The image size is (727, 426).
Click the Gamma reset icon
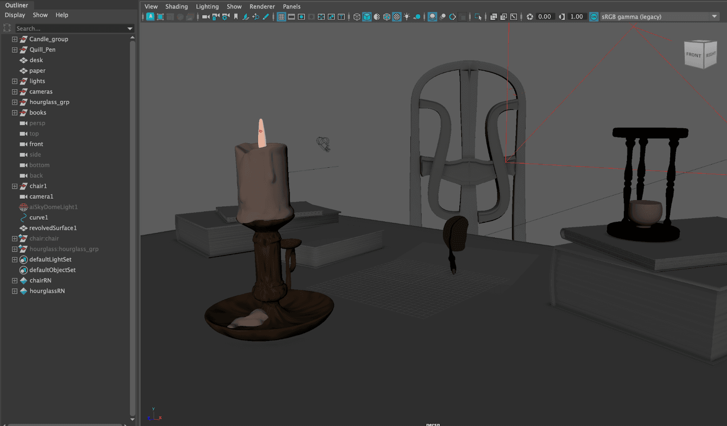562,17
